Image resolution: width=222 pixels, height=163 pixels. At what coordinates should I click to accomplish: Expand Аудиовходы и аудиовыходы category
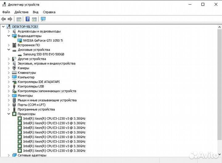tap(9, 31)
